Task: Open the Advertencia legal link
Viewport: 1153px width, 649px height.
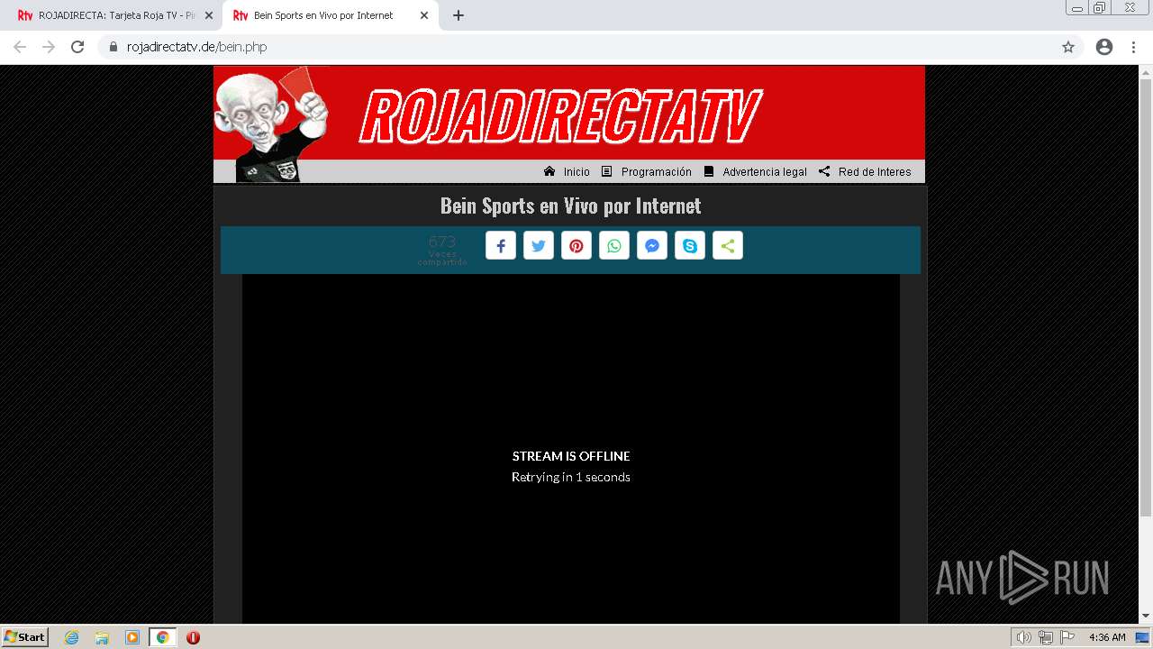Action: 764,172
